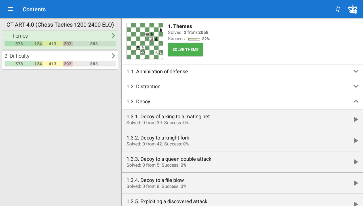
Task: Open 1.3.1. Decoy of a king to a mating net
Action: point(242,119)
